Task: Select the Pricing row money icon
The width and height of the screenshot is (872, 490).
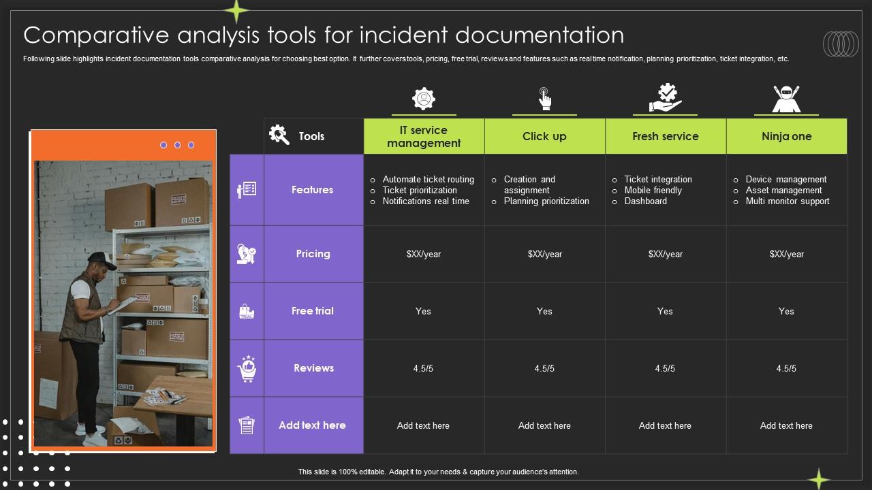Action: [x=247, y=254]
